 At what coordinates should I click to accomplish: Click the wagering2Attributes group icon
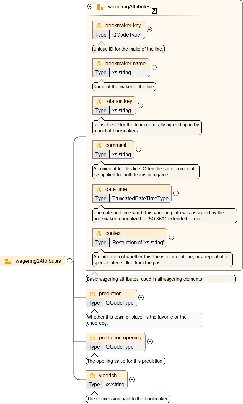[x=8, y=261]
